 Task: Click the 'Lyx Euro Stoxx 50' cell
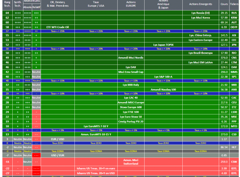tap(131, 117)
